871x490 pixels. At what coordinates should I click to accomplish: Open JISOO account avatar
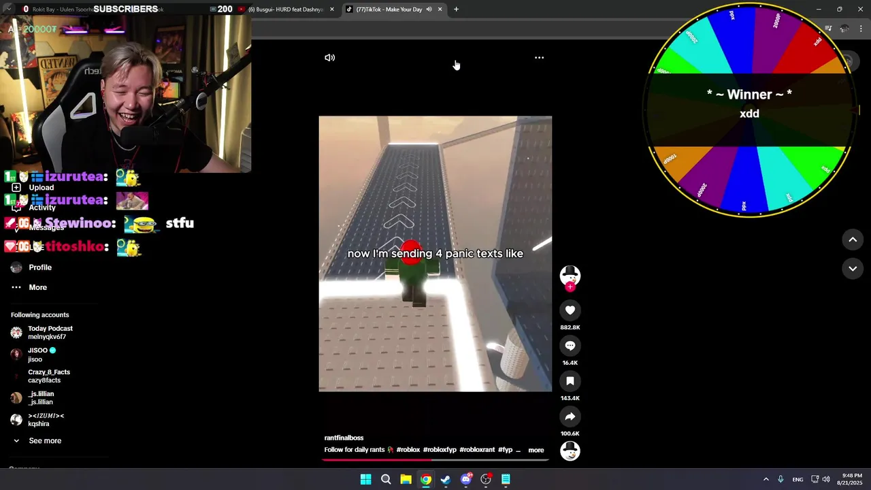click(16, 355)
